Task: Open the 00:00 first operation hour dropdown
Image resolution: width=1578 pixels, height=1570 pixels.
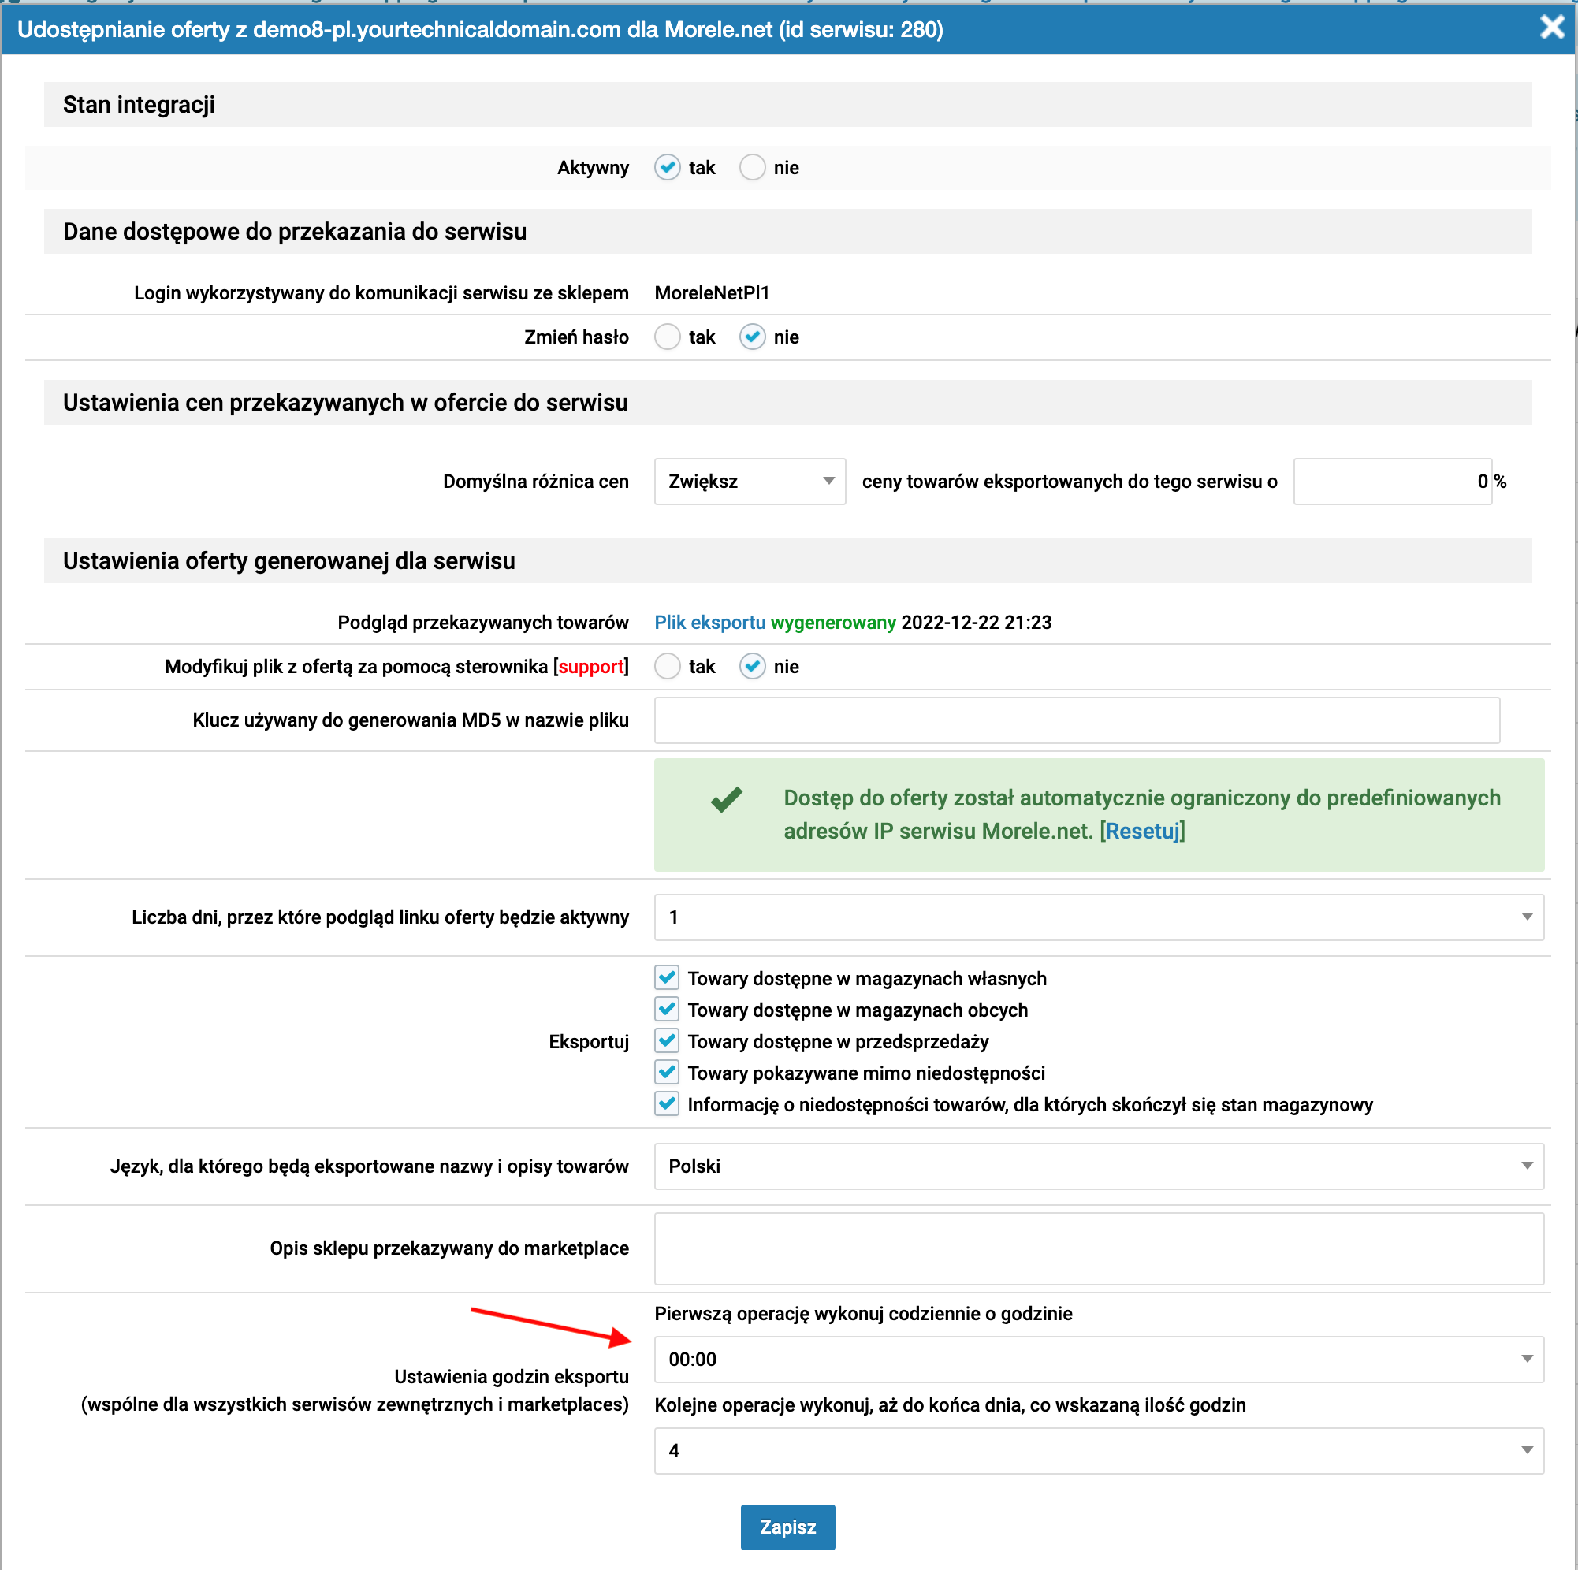Action: point(1099,1360)
